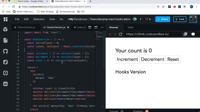Click the preview URL address field
This screenshot has height=112, width=200.
tap(153, 34)
